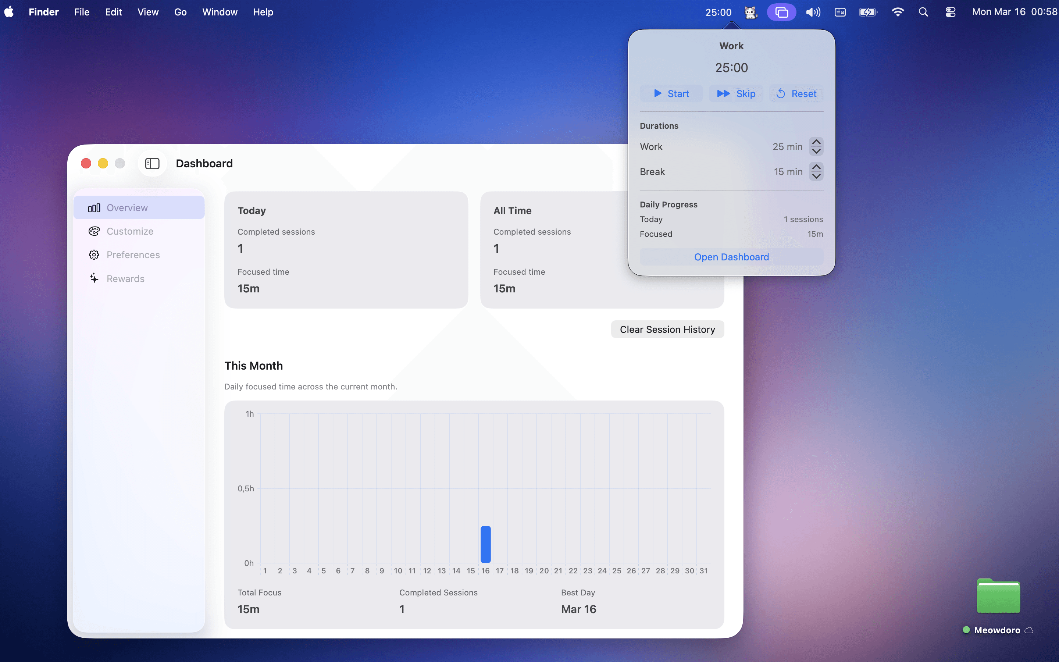Increase Break duration with up arrow
The image size is (1059, 662).
coord(816,167)
